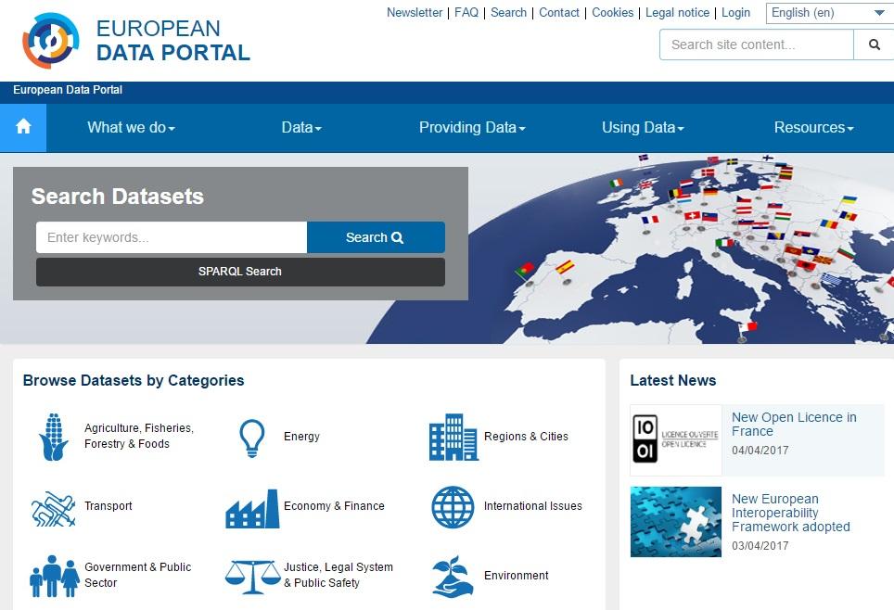Open the Resources menu

813,127
